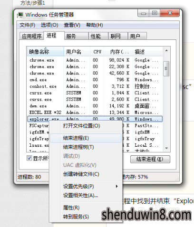Open the 查看(V) menu

pos(72,25)
